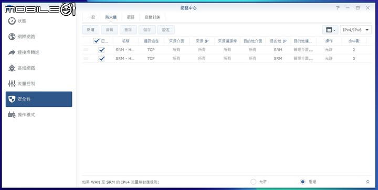
Task: Sort by the 通訊協定 column header
Action: pos(151,41)
